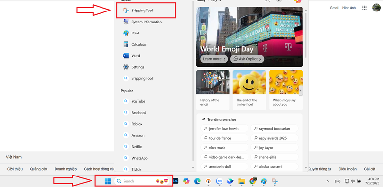
Task: Search trending 'raymond boodarian'
Action: tap(274, 128)
